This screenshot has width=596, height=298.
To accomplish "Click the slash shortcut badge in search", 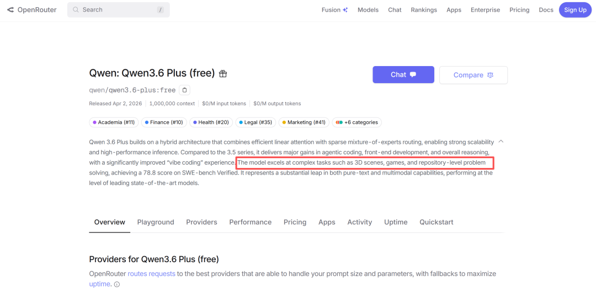I will pos(160,10).
